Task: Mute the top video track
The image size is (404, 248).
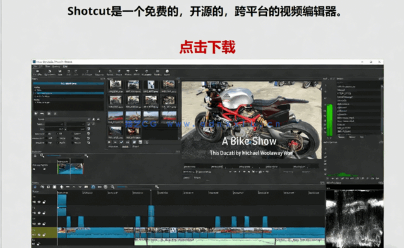Action: [34, 202]
